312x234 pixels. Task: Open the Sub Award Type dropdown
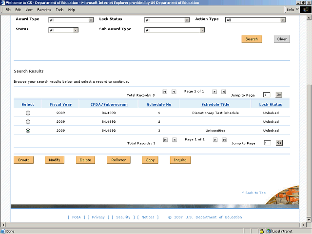(175, 30)
